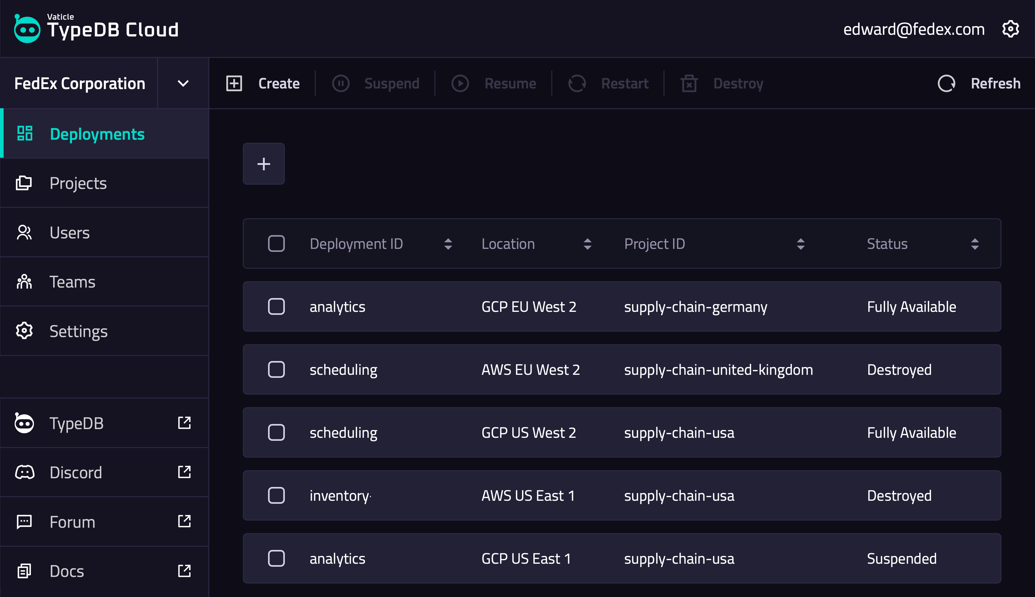Click the supply-chain-united-kingdom project cell
This screenshot has width=1035, height=597.
718,370
